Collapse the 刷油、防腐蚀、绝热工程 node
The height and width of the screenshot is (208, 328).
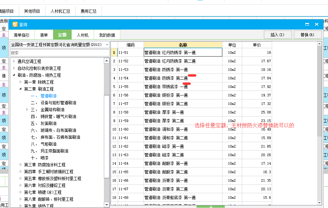[14, 75]
